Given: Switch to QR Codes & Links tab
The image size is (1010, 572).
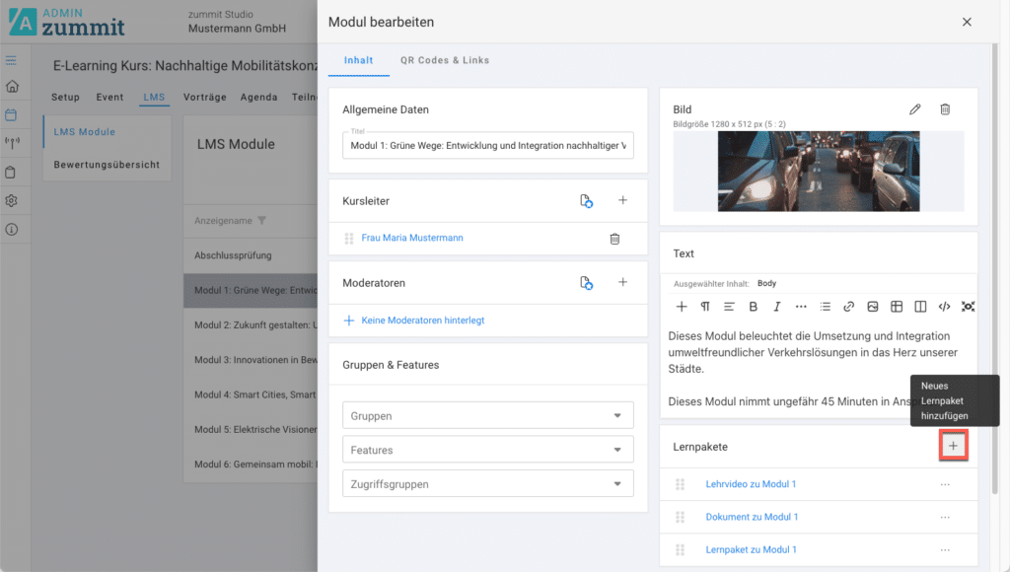Looking at the screenshot, I should click(x=444, y=60).
